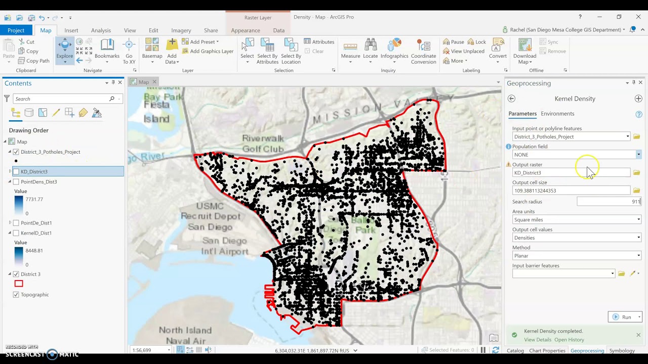
Task: Click the PointDens_Dist3 blue color ramp
Action: pyautogui.click(x=19, y=204)
